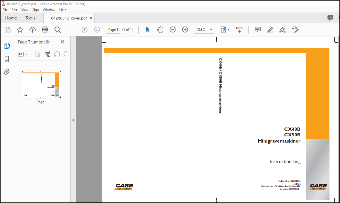Switch to the Home tab

pyautogui.click(x=11, y=18)
